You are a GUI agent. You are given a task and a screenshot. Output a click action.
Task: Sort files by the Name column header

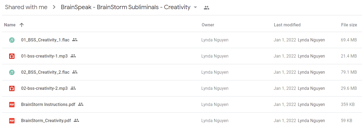(x=10, y=25)
